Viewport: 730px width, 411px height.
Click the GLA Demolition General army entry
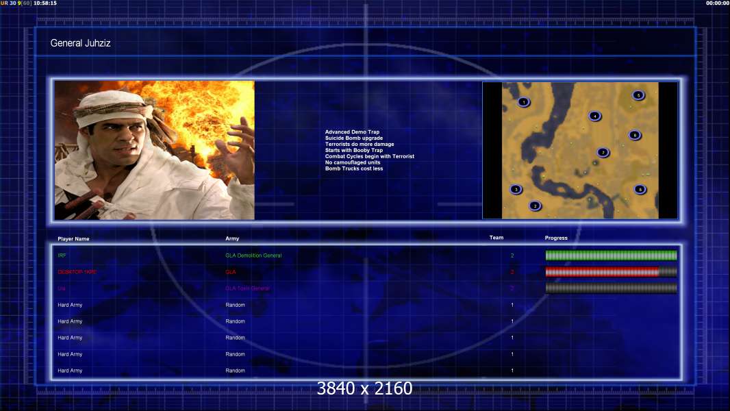click(254, 256)
